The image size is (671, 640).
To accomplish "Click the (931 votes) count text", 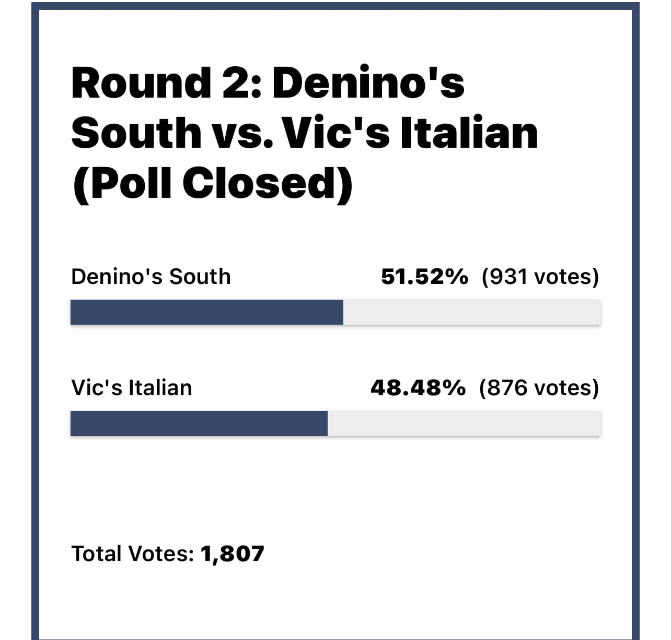I will (540, 277).
